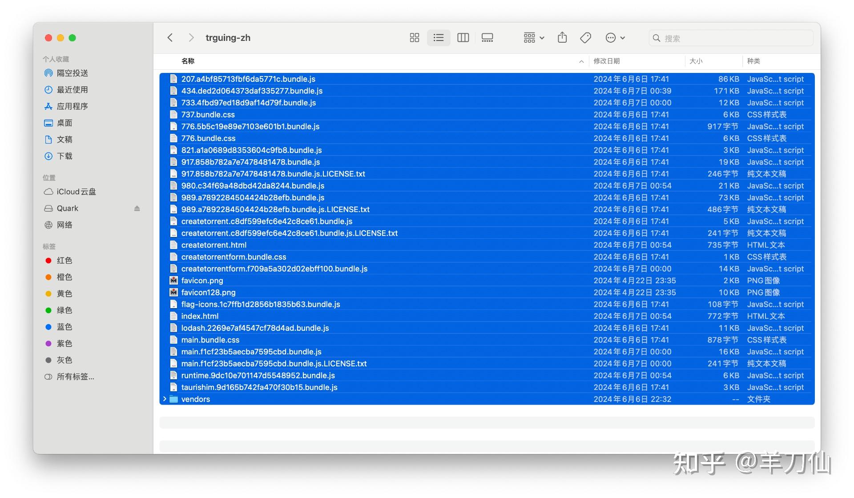
Task: Expand the vendors folder
Action: point(165,399)
